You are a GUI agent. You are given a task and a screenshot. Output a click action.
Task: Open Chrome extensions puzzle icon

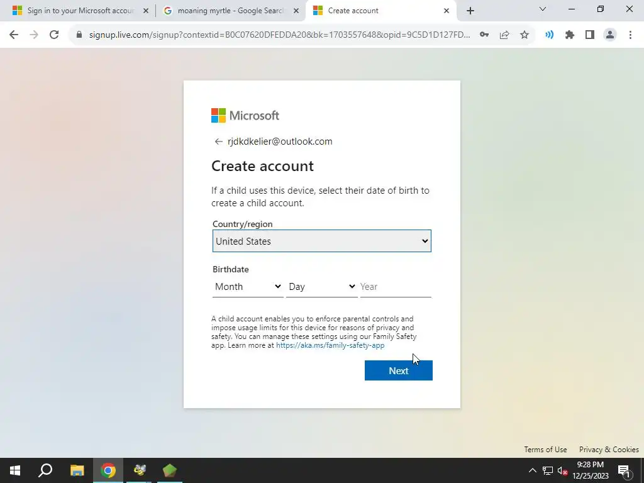pos(570,35)
